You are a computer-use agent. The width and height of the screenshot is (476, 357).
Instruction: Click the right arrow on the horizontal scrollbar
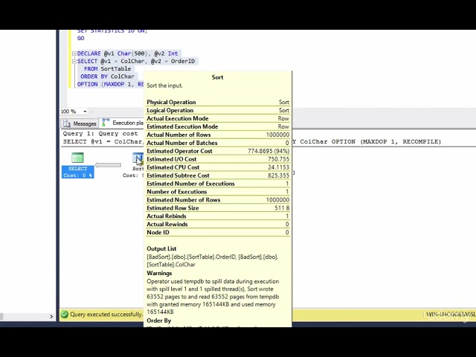pyautogui.click(x=51, y=317)
